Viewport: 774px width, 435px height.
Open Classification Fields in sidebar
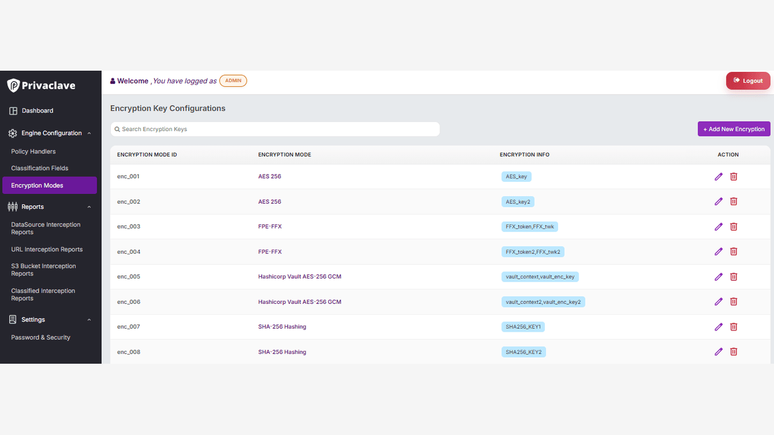[40, 168]
